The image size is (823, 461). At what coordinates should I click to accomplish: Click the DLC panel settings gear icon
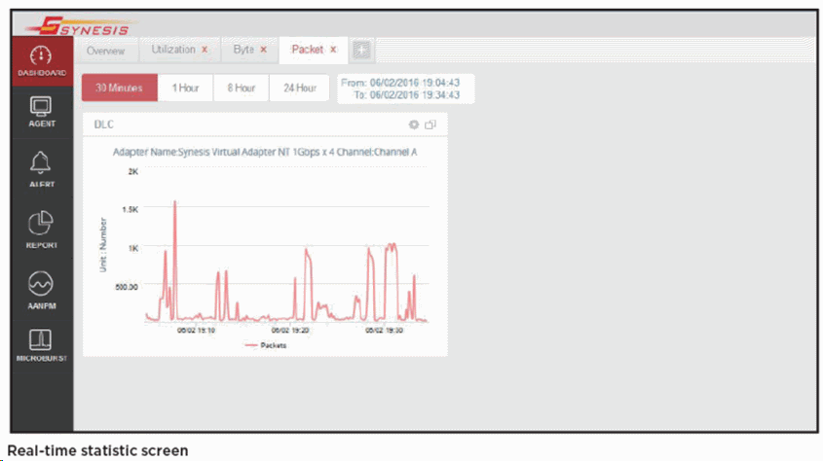coord(414,125)
